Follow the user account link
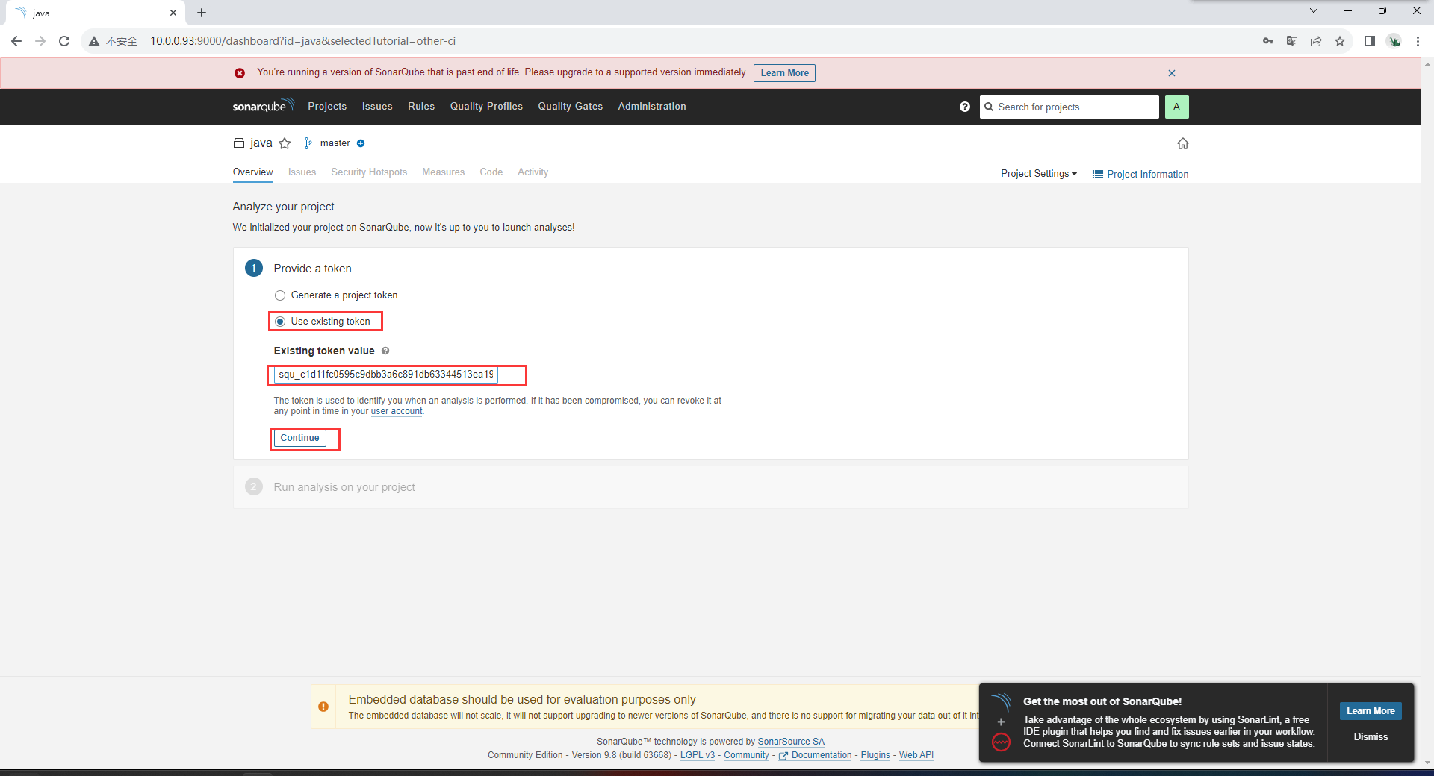 (x=397, y=411)
